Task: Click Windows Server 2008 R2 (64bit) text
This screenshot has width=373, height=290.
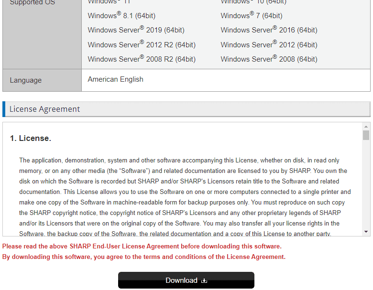Action: tap(142, 59)
